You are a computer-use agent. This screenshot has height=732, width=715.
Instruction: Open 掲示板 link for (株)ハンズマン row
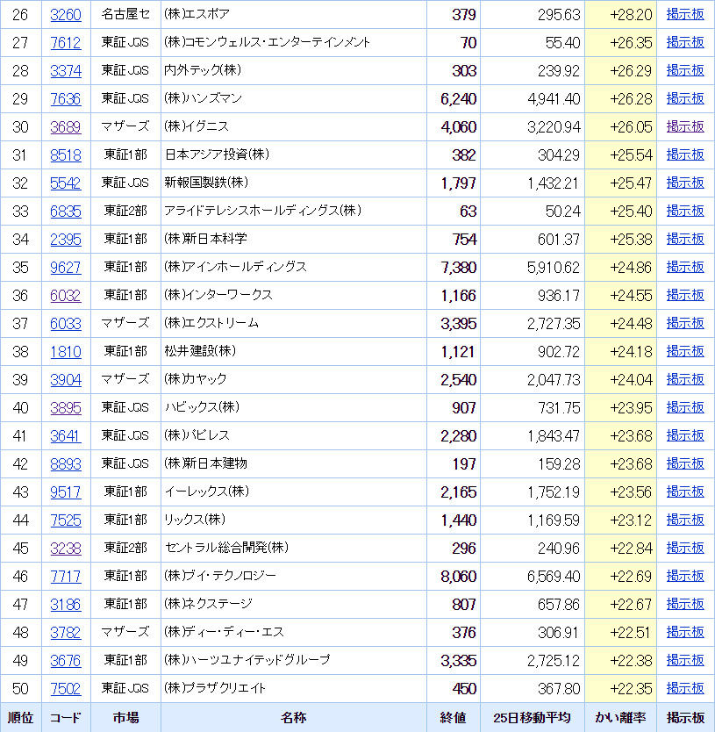tap(685, 98)
